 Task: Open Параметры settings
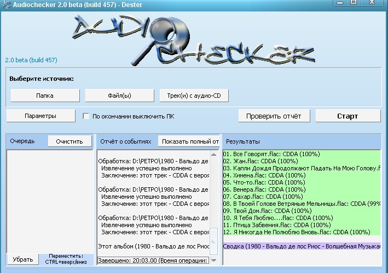(40, 116)
